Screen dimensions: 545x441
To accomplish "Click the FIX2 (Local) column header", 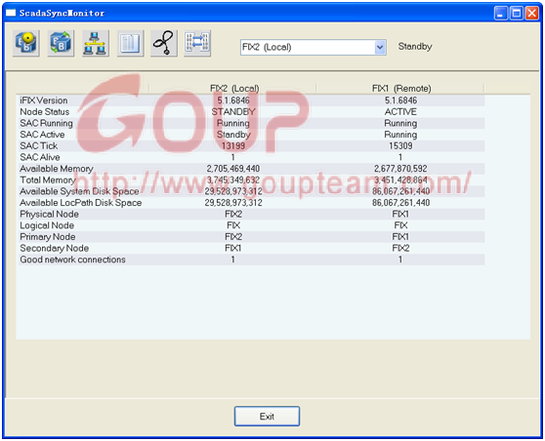I will pos(234,89).
